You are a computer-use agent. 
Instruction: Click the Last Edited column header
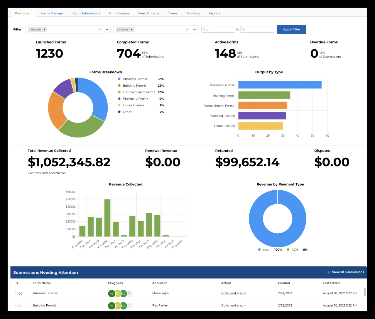pyautogui.click(x=331, y=283)
